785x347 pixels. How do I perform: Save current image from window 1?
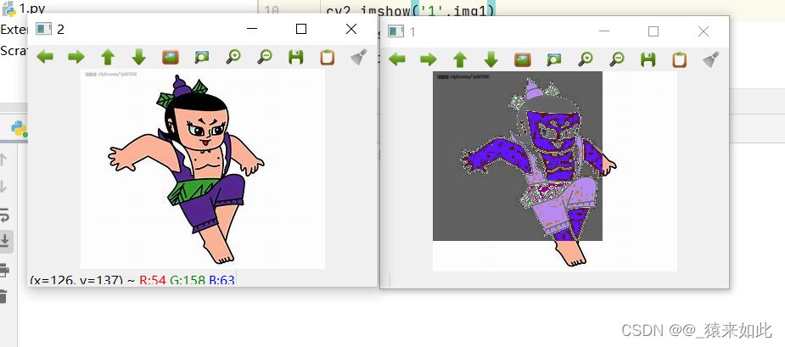(648, 59)
